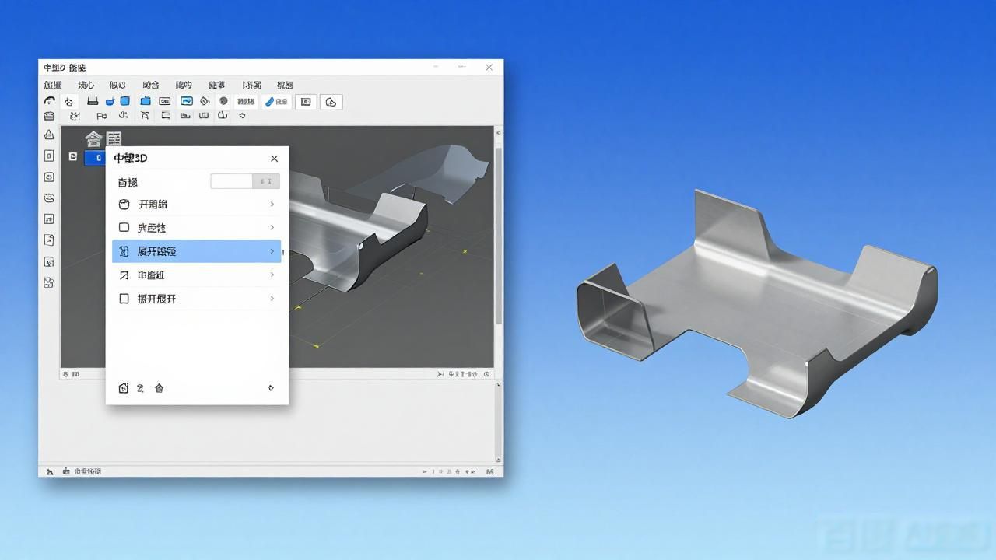
Task: Click the small diamond arrow ending second toolbar row
Action: click(x=243, y=116)
